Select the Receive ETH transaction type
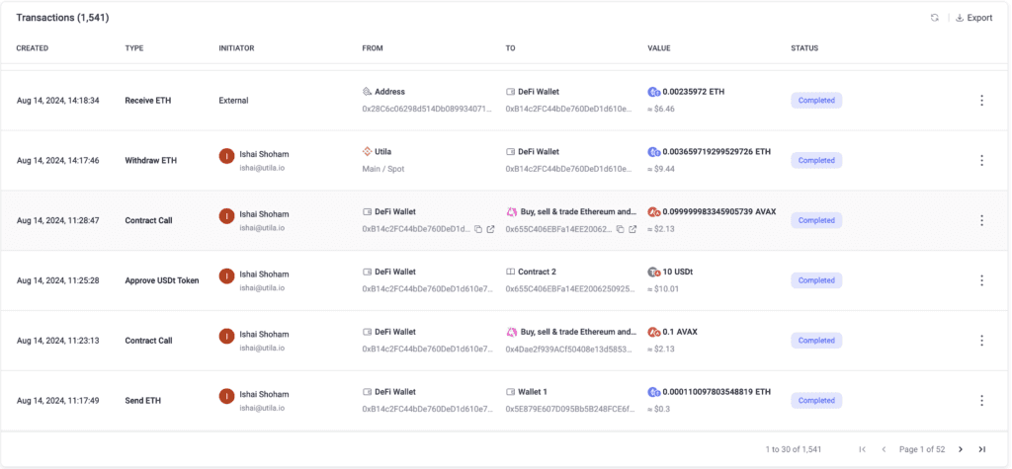 [x=148, y=101]
